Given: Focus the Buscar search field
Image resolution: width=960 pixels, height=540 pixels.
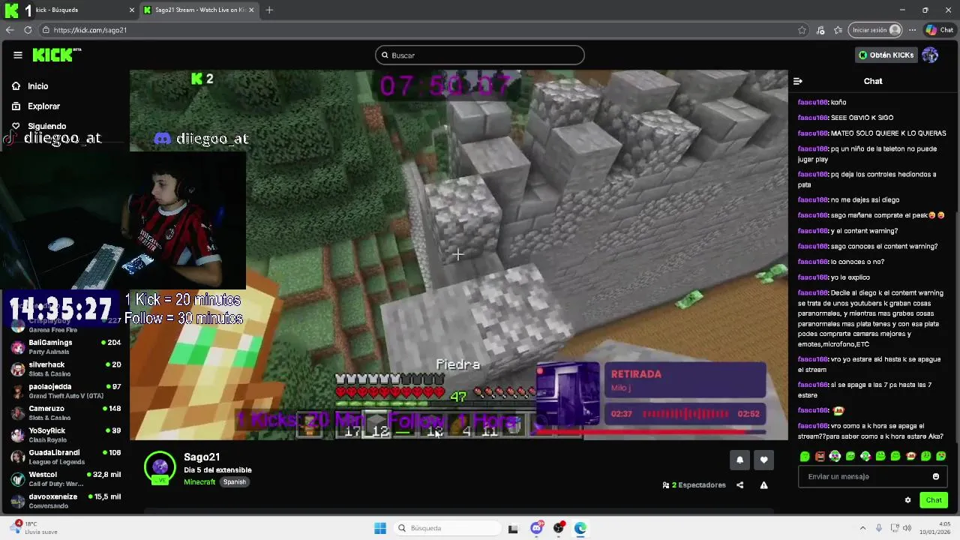Looking at the screenshot, I should point(480,55).
